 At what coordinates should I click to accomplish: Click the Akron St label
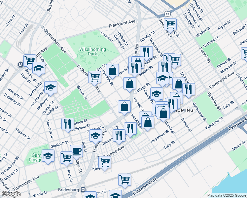click(x=10, y=21)
